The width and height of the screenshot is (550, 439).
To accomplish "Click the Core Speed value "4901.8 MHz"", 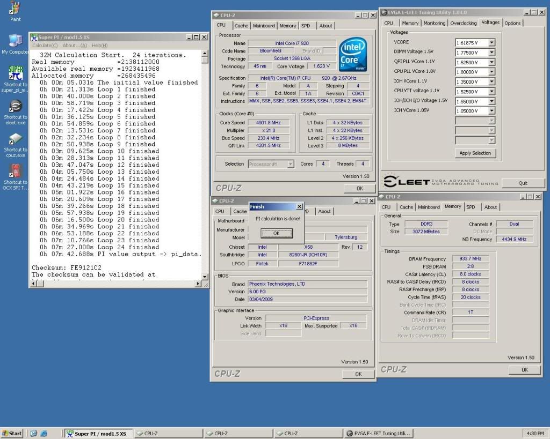I will click(269, 123).
